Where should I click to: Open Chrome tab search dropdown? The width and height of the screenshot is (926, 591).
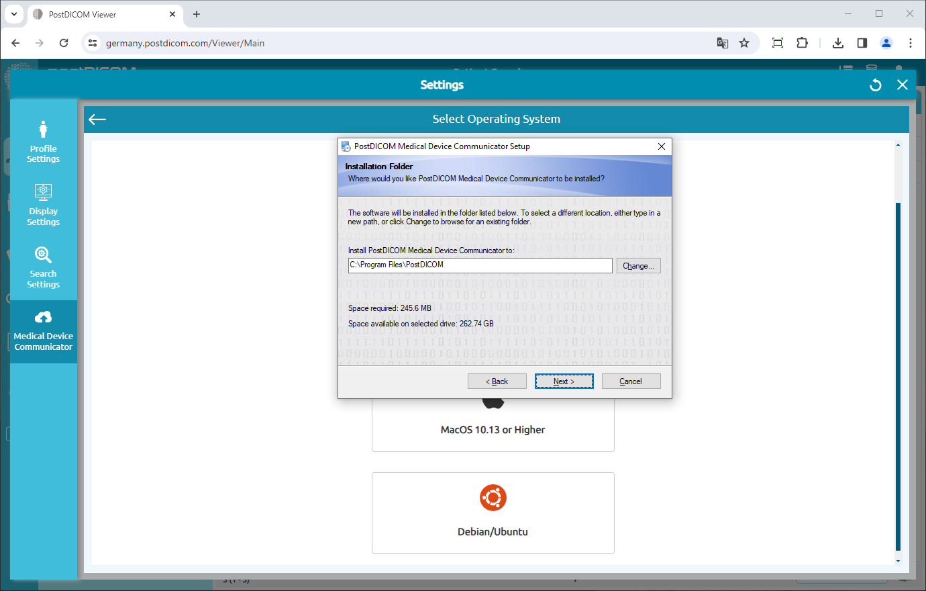[13, 14]
